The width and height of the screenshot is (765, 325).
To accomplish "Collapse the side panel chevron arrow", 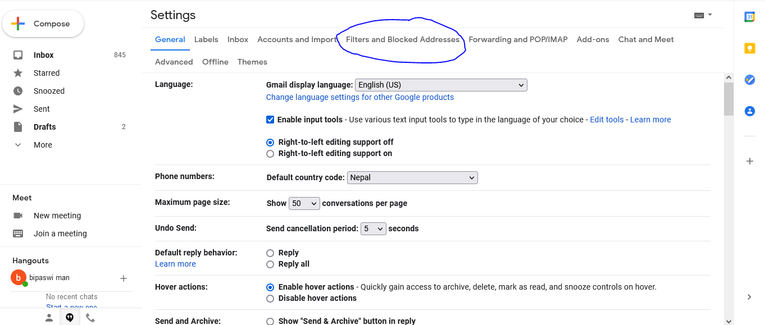I will tap(749, 297).
